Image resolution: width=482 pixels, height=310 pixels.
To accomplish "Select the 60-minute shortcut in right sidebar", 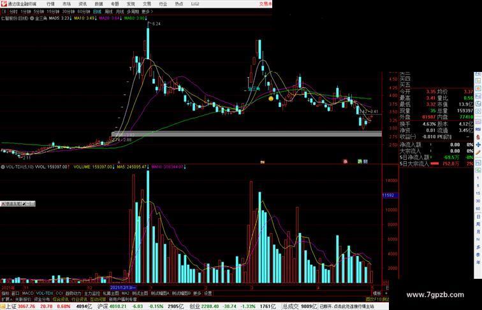I will point(478,209).
